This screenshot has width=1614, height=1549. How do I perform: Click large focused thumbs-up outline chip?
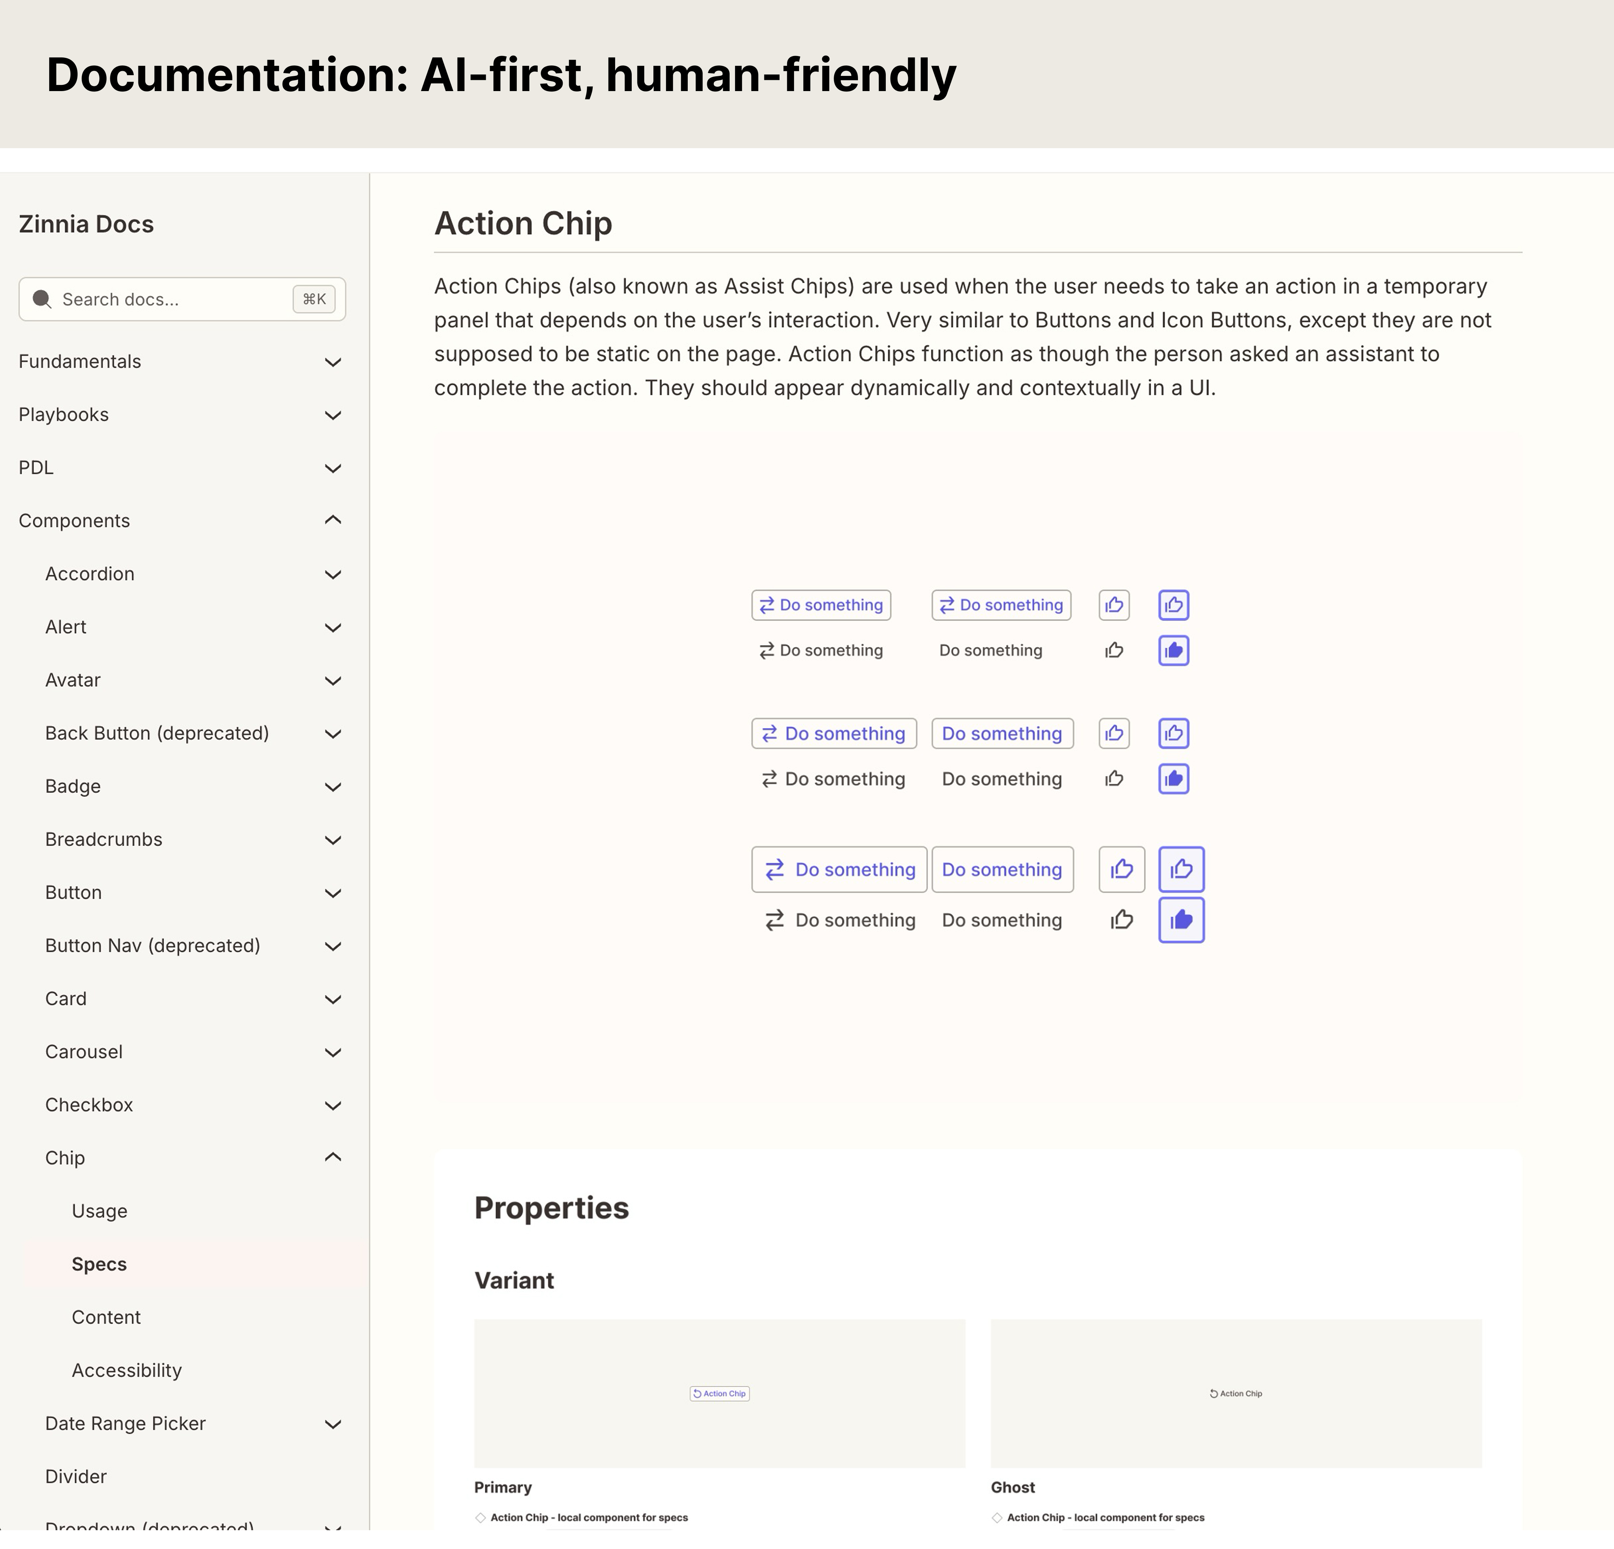(x=1182, y=870)
